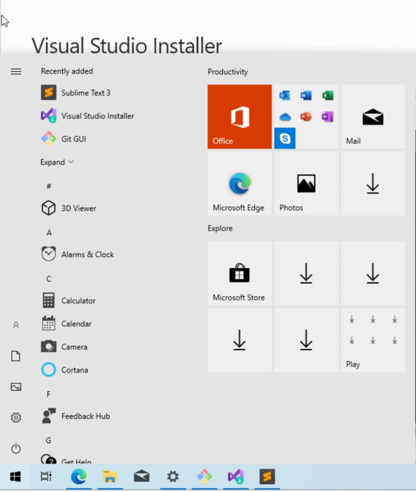The width and height of the screenshot is (416, 492).
Task: Click the Productivity group heading
Action: tap(228, 72)
